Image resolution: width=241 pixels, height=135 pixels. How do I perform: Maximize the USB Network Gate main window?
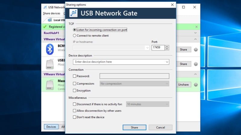[x=183, y=7]
